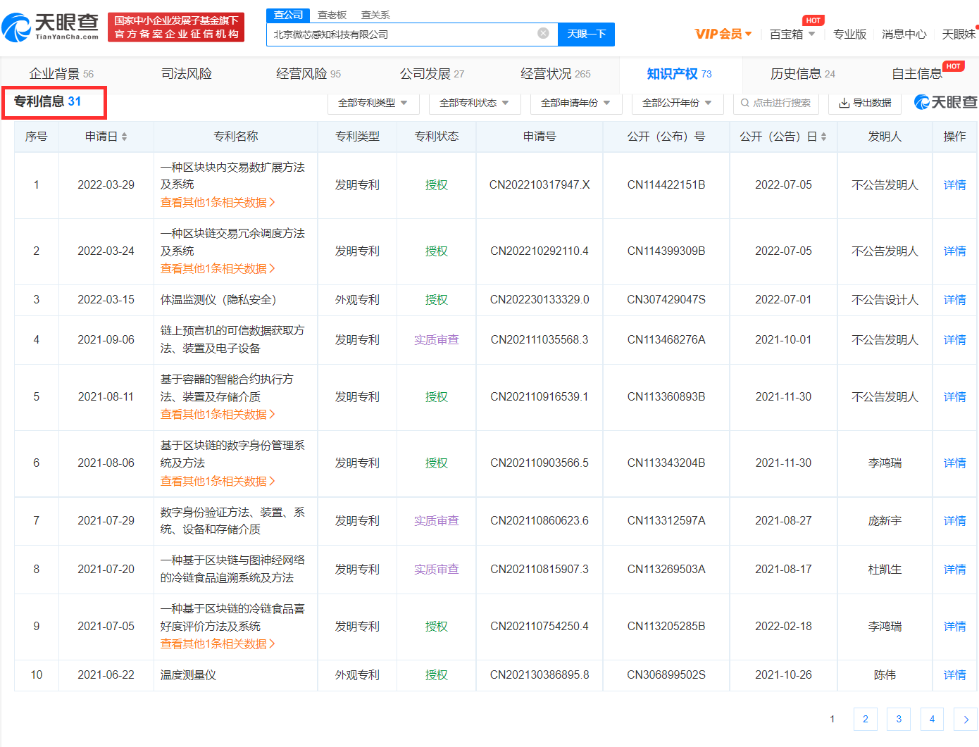Expand related data under 基于区块链的数字身份管理系统
The width and height of the screenshot is (979, 747).
click(218, 482)
